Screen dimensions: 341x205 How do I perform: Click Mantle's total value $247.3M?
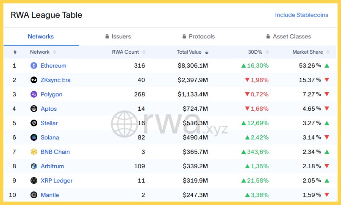(x=195, y=195)
